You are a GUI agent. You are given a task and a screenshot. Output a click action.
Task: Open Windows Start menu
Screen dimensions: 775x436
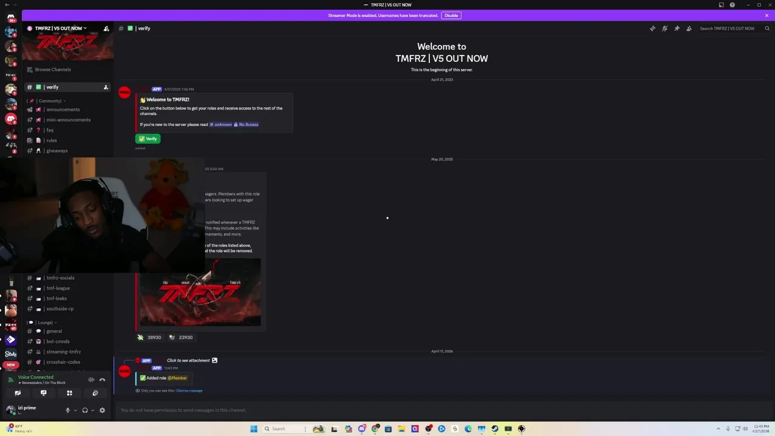coord(254,429)
